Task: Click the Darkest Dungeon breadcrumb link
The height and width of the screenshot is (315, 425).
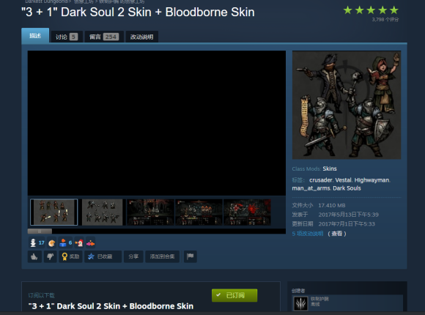Action: pos(47,1)
